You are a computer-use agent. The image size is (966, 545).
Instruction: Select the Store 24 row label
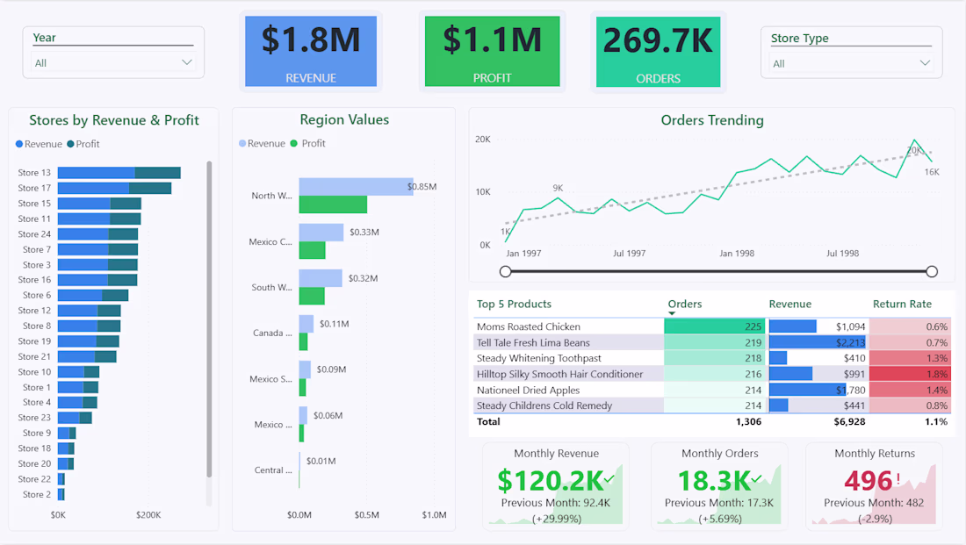click(34, 234)
